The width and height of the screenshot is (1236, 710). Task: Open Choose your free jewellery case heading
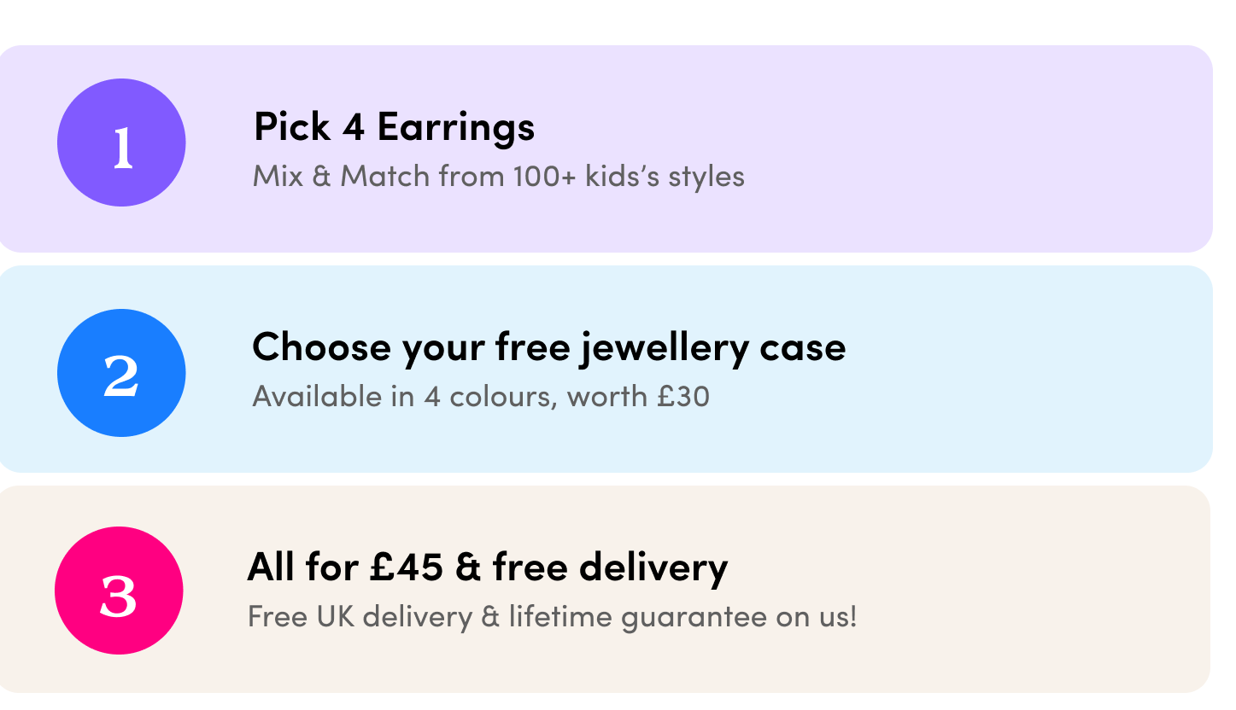click(x=549, y=347)
